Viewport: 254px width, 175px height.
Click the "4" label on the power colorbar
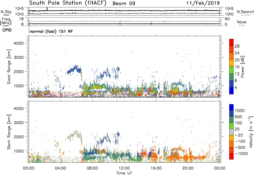click(x=236, y=88)
